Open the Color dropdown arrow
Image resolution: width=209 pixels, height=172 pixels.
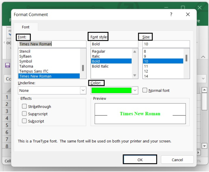click(x=135, y=90)
